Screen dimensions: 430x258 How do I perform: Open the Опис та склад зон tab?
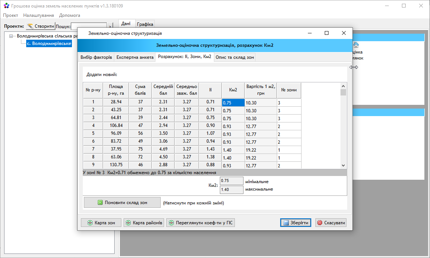tap(235, 57)
